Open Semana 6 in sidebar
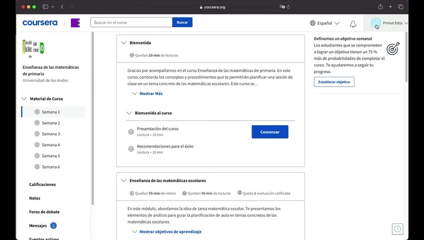Viewport: 424px width, 240px height. click(x=51, y=167)
